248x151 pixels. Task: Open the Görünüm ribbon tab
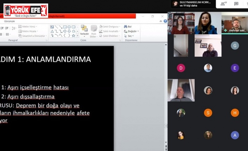[9, 21]
